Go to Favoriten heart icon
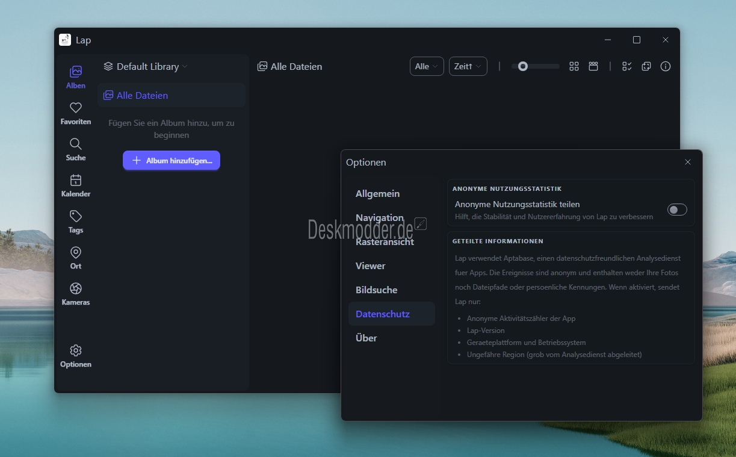 click(76, 113)
